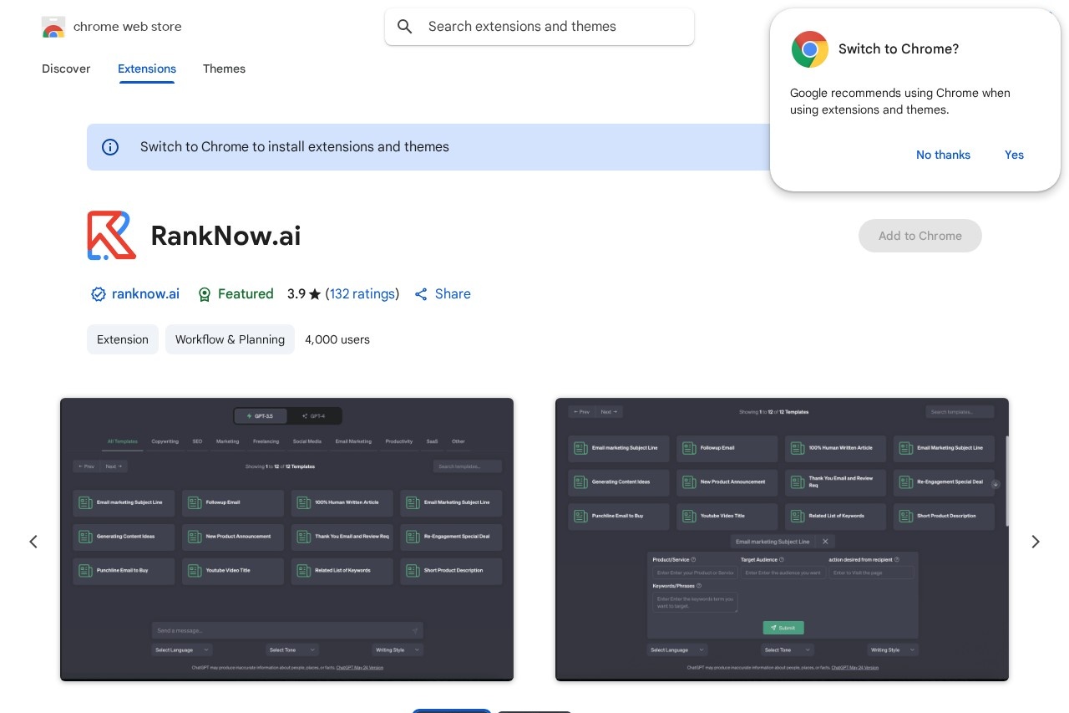Click the Workflow & Planning category chip
Image resolution: width=1069 pixels, height=713 pixels.
tap(230, 339)
